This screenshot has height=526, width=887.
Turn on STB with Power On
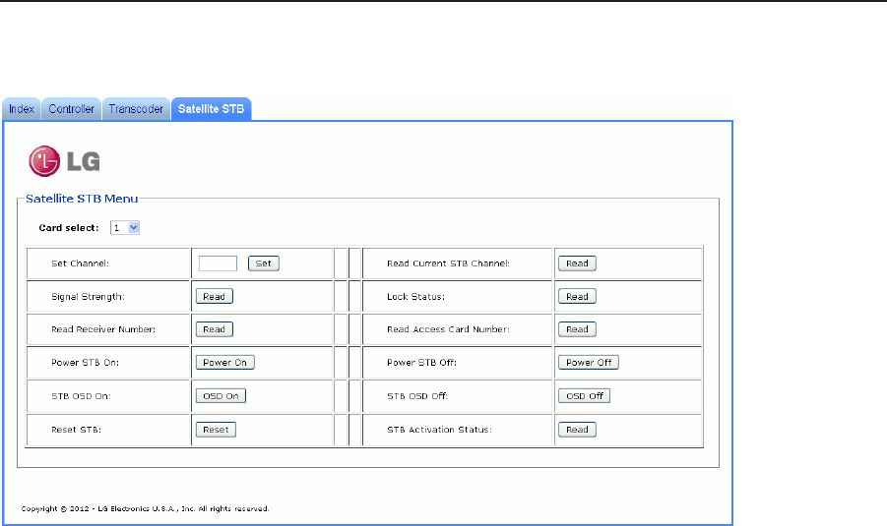(x=224, y=363)
